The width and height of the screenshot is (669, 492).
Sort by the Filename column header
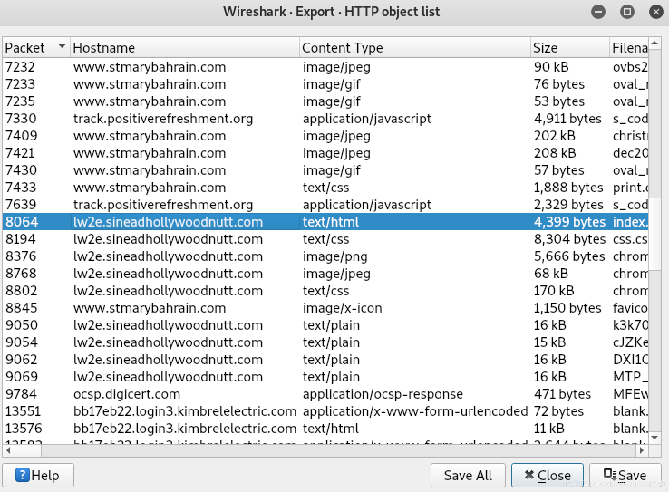pos(629,48)
